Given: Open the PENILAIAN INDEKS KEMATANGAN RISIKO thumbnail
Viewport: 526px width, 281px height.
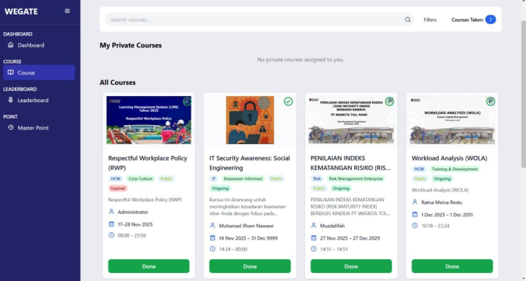Looking at the screenshot, I should pos(351,120).
